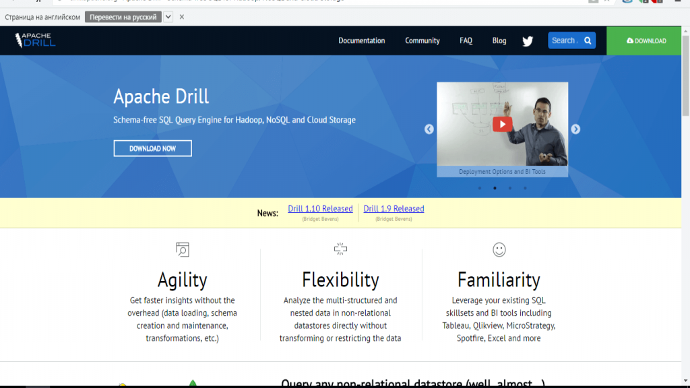Screen dimensions: 690x388
Task: Click the Apache Drill logo
Action: coord(35,40)
